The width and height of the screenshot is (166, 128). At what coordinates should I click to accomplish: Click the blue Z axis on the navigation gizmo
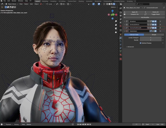pyautogui.click(x=113, y=11)
